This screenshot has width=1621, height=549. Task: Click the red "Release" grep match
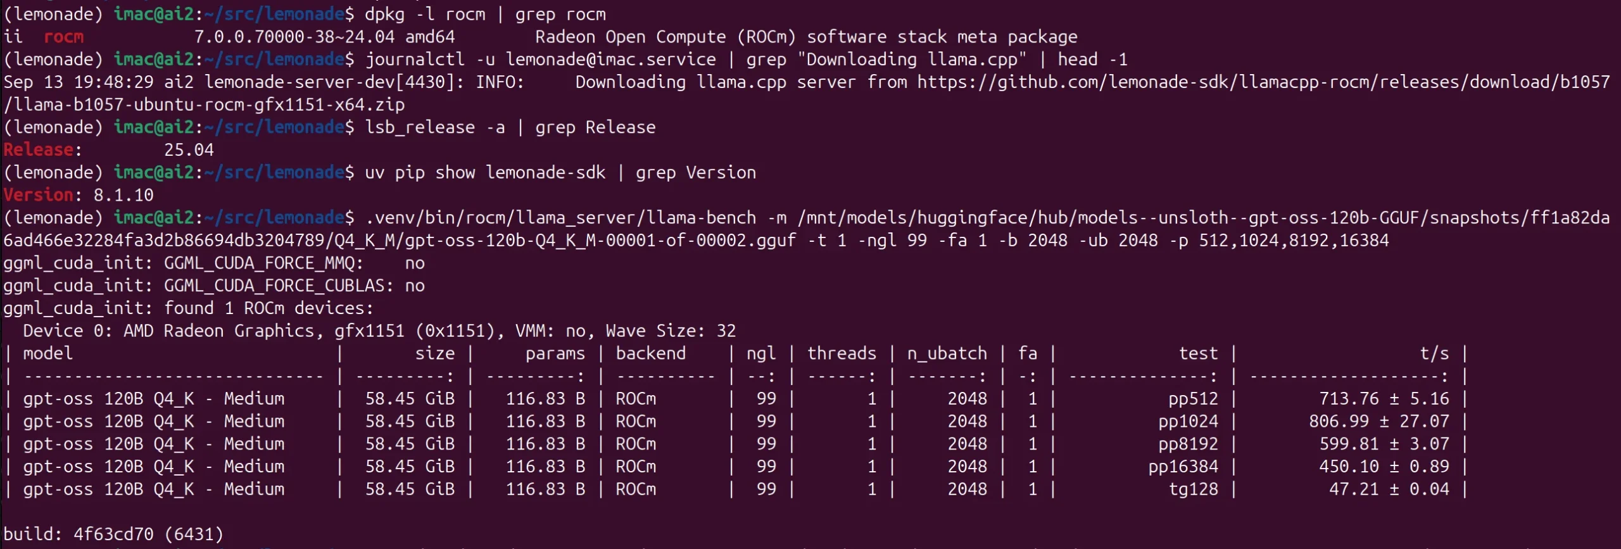coord(38,150)
